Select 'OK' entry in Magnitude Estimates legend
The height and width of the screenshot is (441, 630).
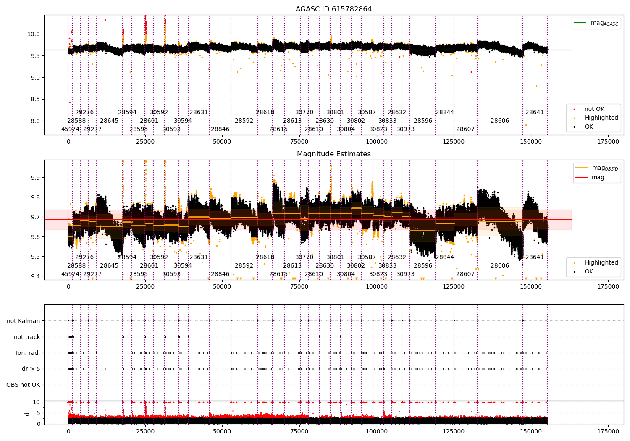coord(589,272)
